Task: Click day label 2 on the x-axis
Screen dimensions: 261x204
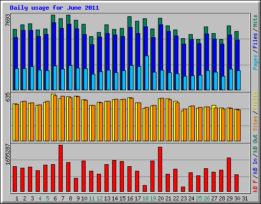Action: pos(24,198)
